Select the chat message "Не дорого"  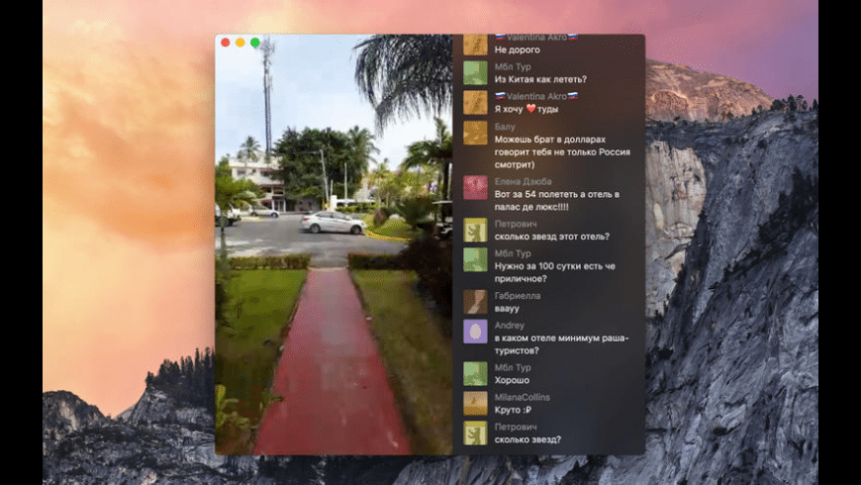518,49
